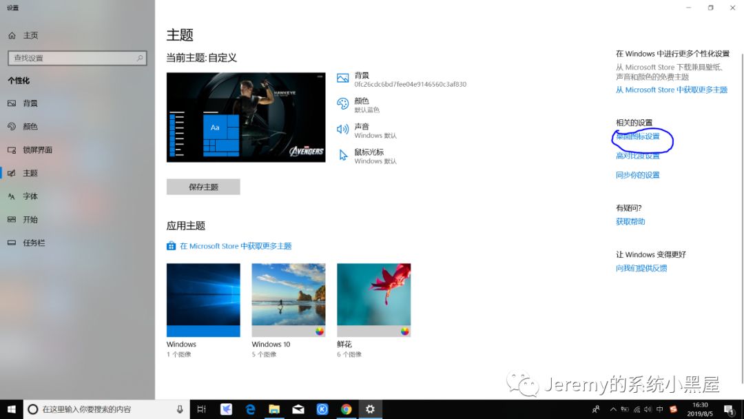Open Microsoft Edge from the taskbar

tap(250, 409)
